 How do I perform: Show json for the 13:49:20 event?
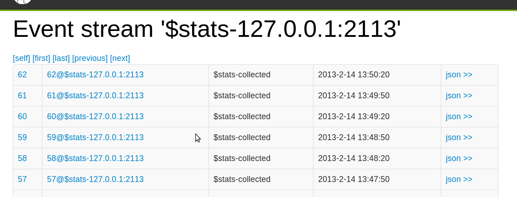pyautogui.click(x=459, y=116)
